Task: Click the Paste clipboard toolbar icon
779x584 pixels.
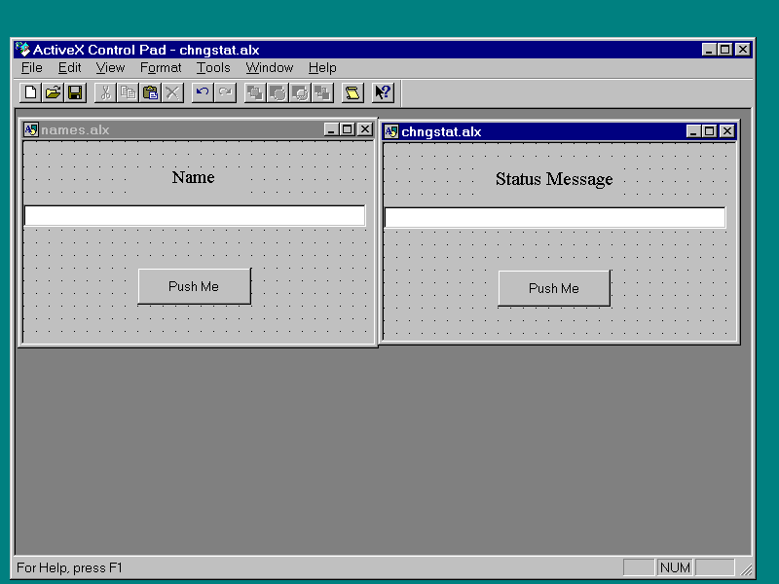Action: (x=151, y=92)
